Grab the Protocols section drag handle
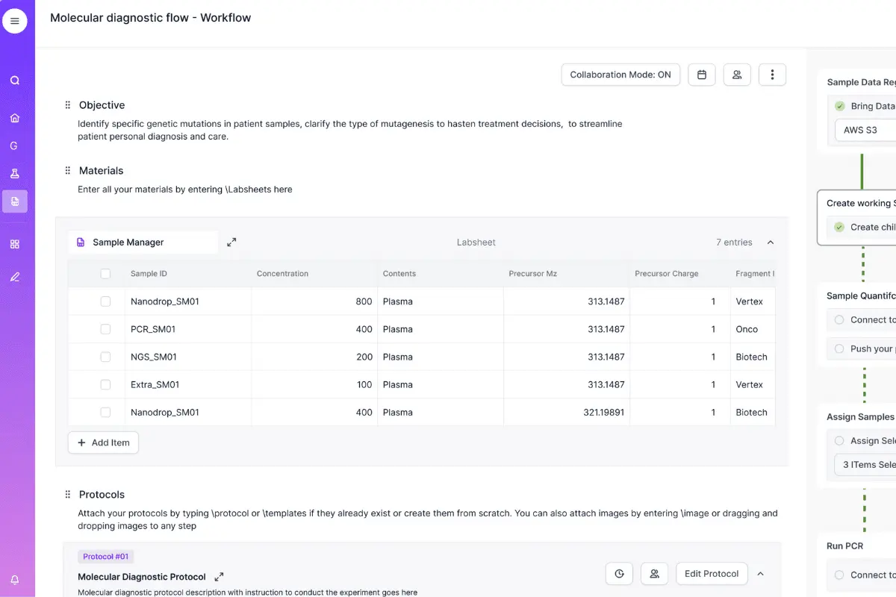The image size is (896, 597). point(68,495)
